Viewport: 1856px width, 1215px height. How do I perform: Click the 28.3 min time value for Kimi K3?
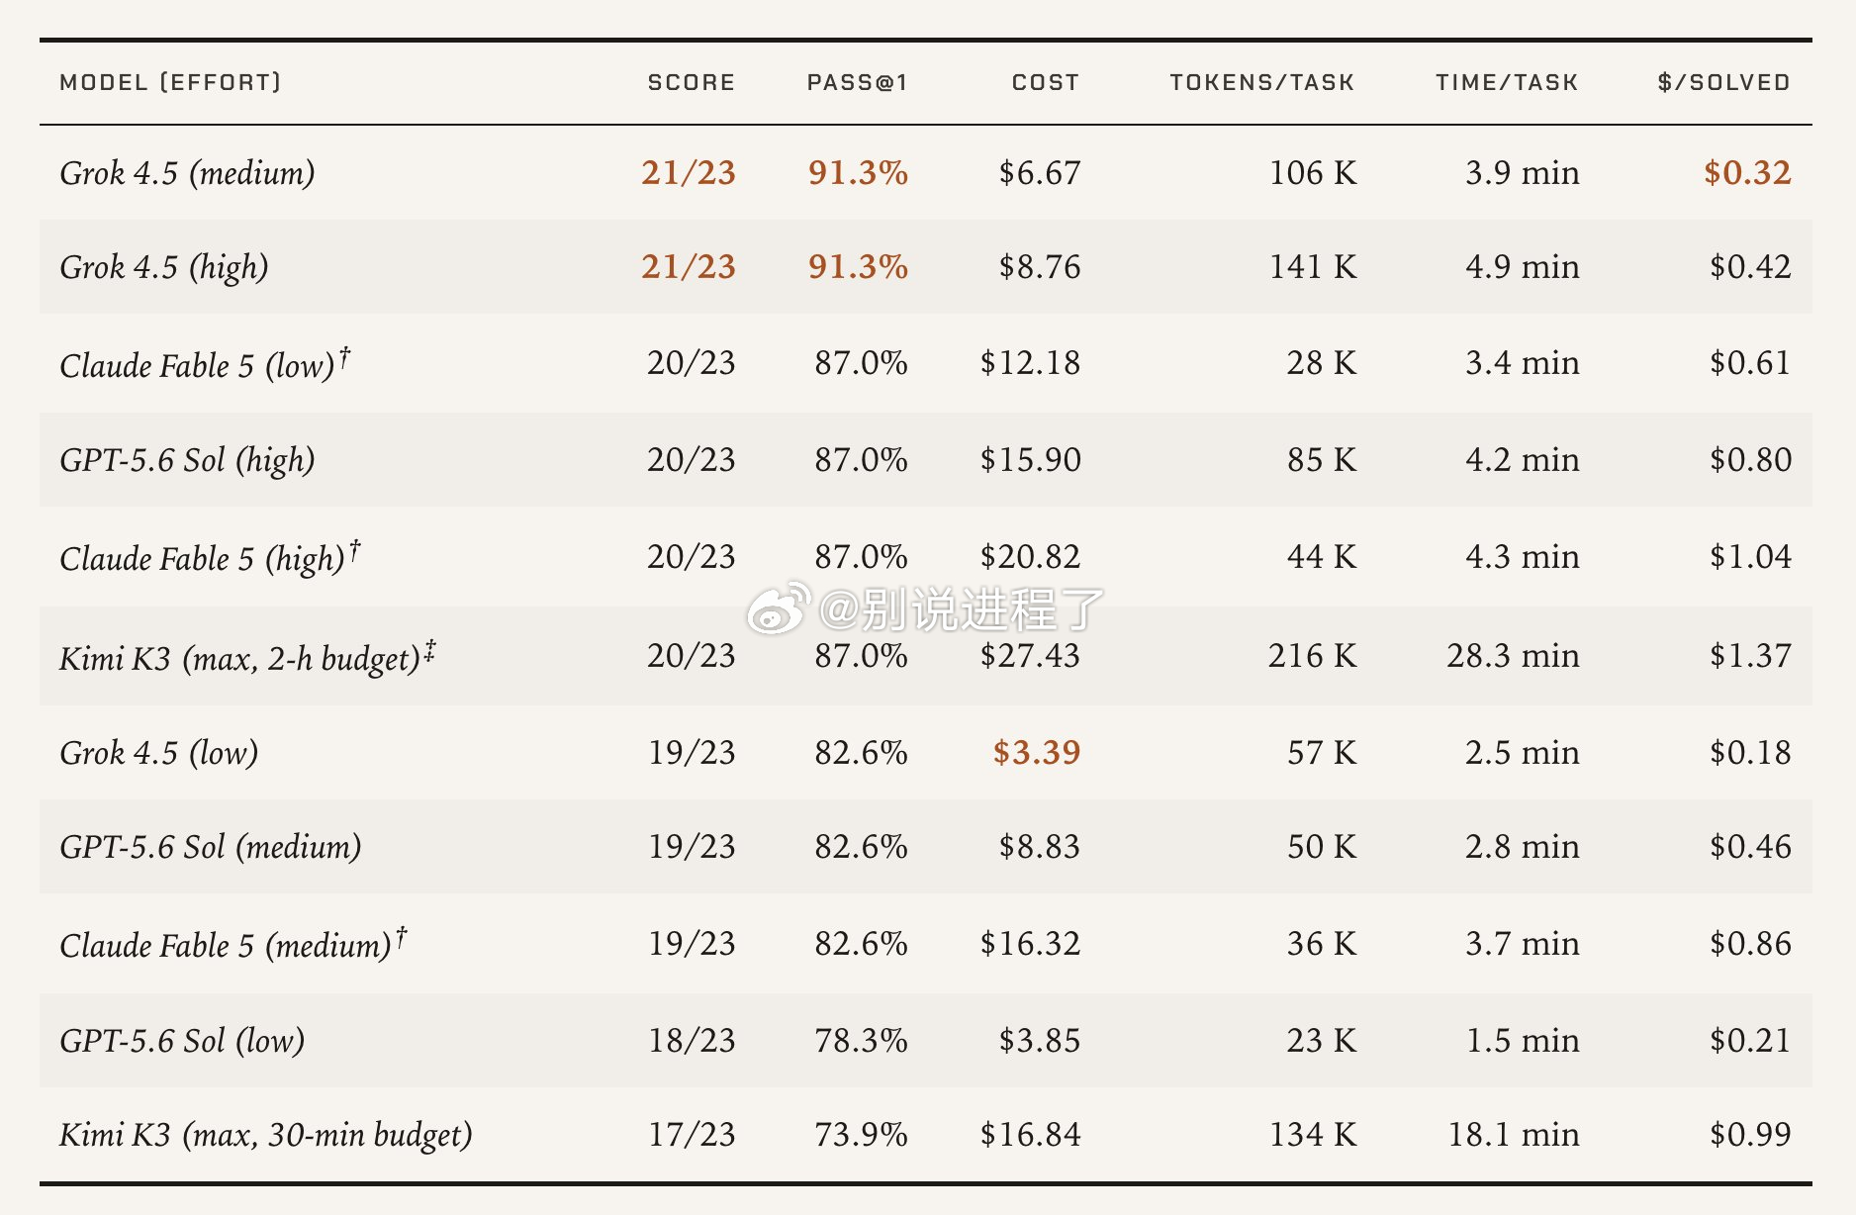tap(1513, 656)
